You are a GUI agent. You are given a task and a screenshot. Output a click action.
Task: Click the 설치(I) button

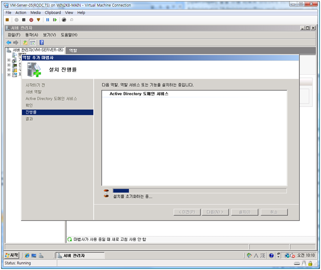pyautogui.click(x=245, y=212)
